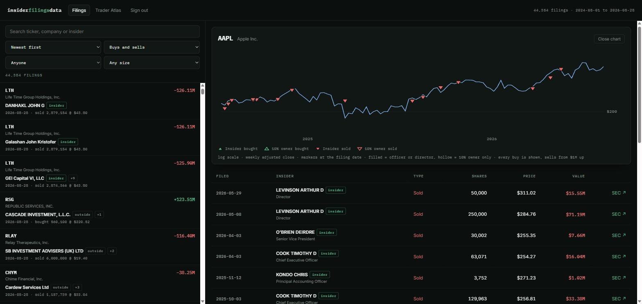Click the outside tag on CASCADE INVESTMENT

point(82,215)
